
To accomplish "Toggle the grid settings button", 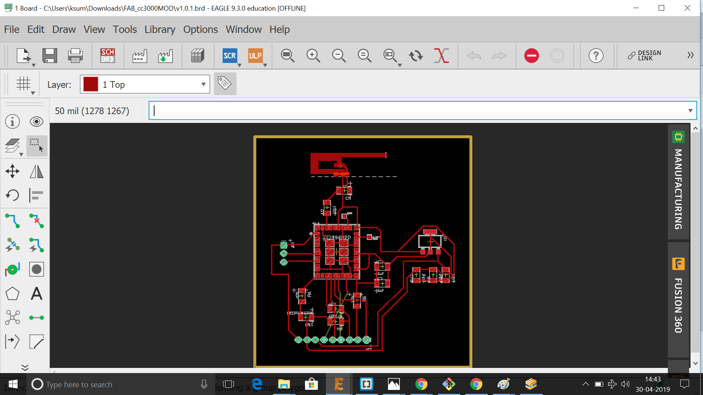I will pyautogui.click(x=23, y=84).
